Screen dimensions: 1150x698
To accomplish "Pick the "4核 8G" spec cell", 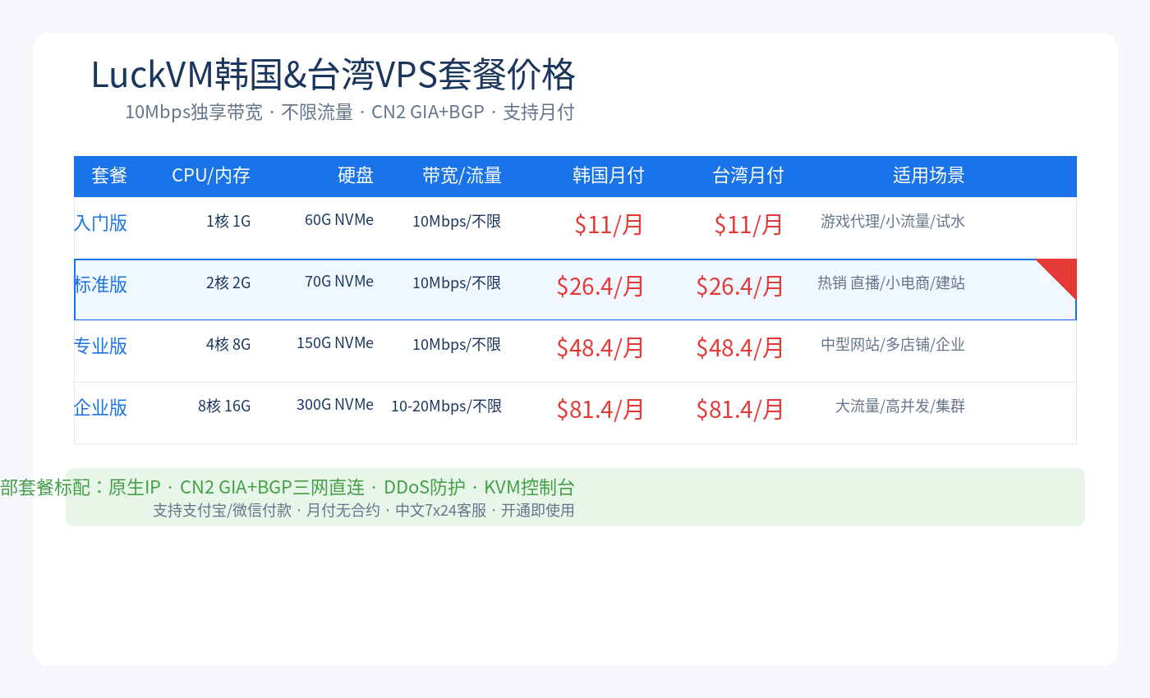I will tap(228, 344).
